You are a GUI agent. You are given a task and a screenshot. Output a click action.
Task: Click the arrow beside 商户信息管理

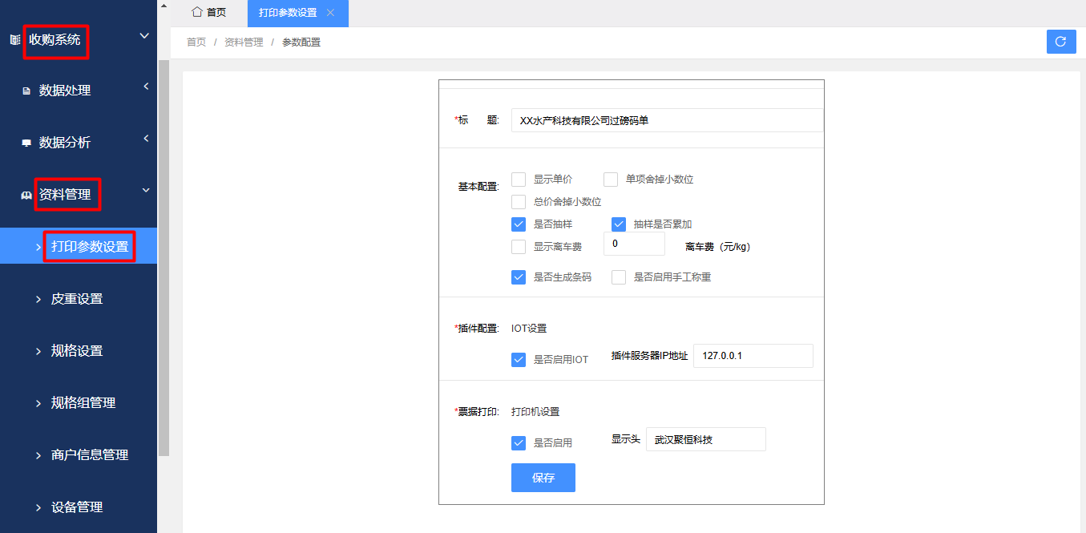(38, 455)
